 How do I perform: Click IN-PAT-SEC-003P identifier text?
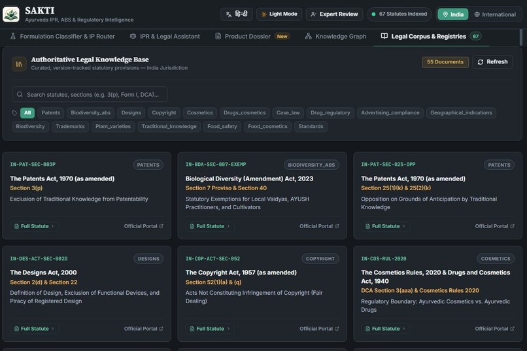pos(33,165)
